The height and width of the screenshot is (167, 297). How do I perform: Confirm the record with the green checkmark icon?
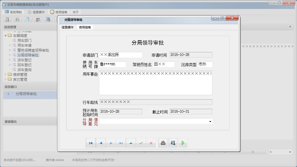[x=141, y=143]
